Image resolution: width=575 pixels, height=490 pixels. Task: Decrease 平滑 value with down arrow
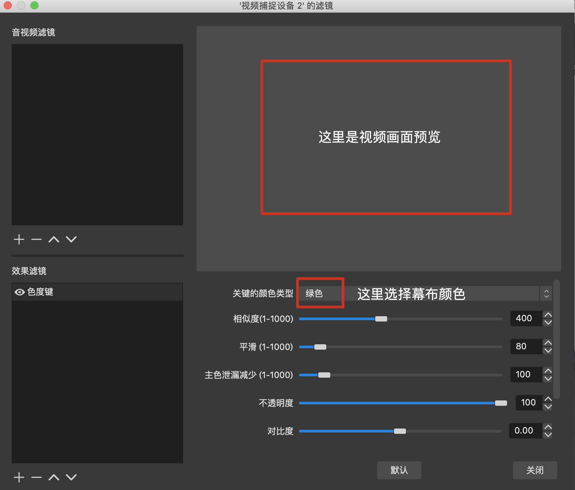click(x=548, y=351)
